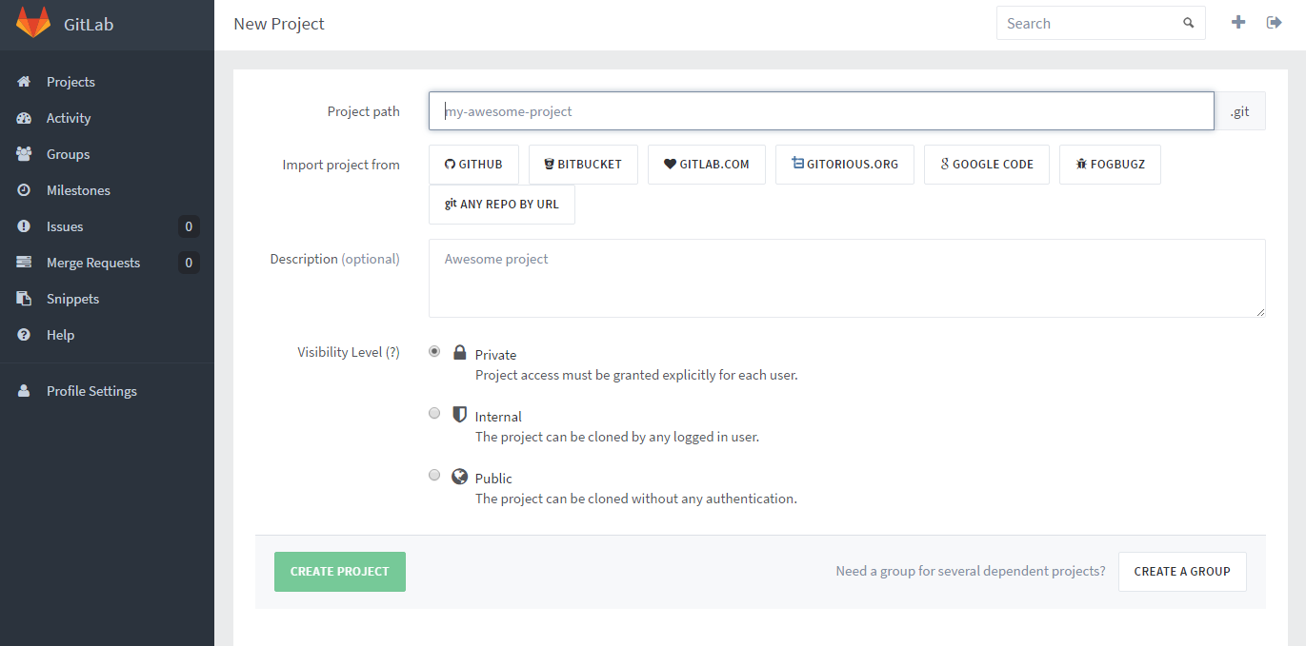This screenshot has height=646, width=1306.
Task: Import project from GitLab.com
Action: (x=707, y=165)
